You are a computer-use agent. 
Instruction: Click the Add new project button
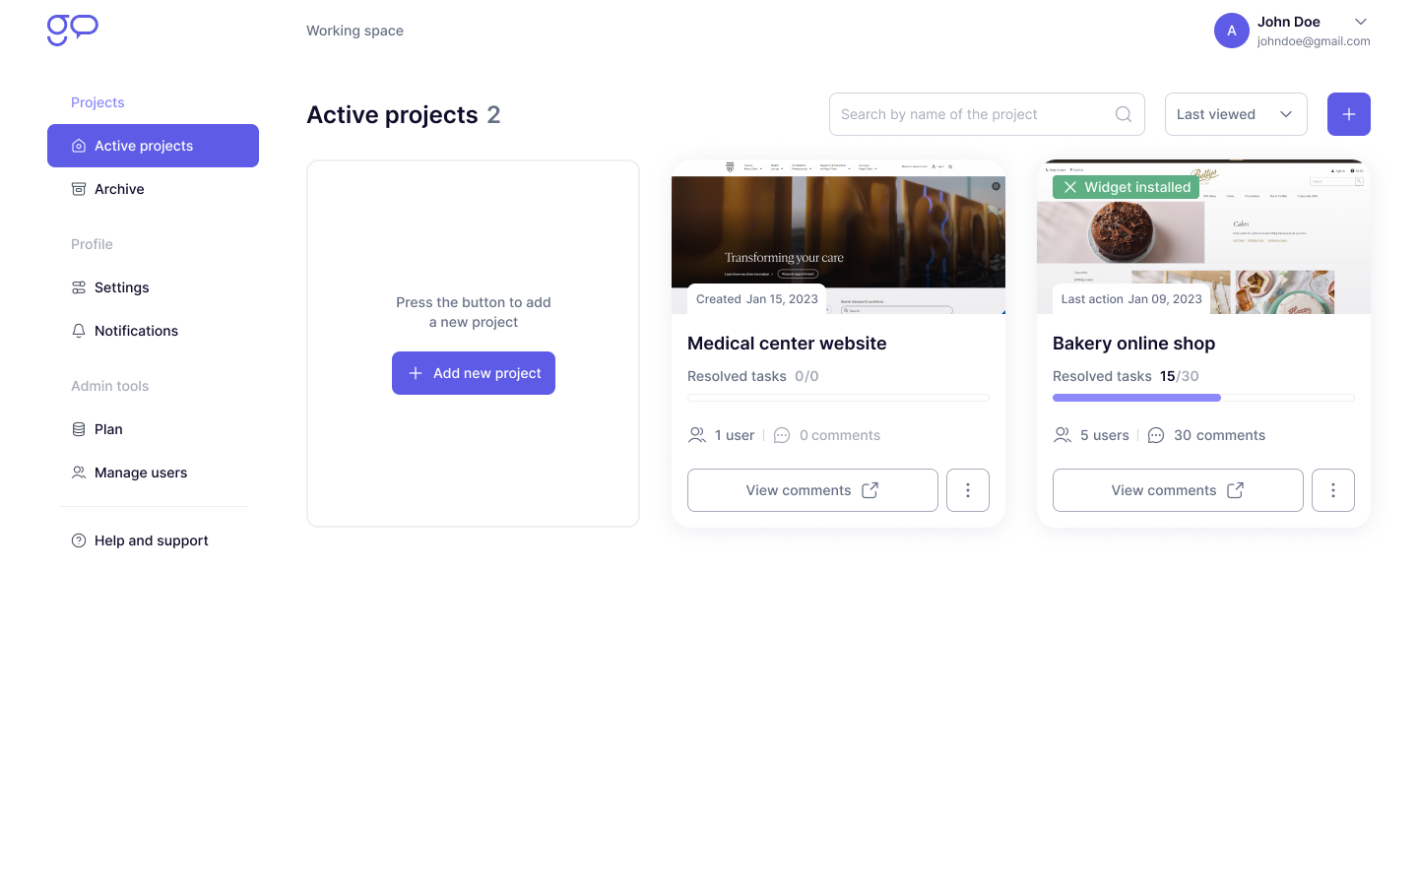473,373
